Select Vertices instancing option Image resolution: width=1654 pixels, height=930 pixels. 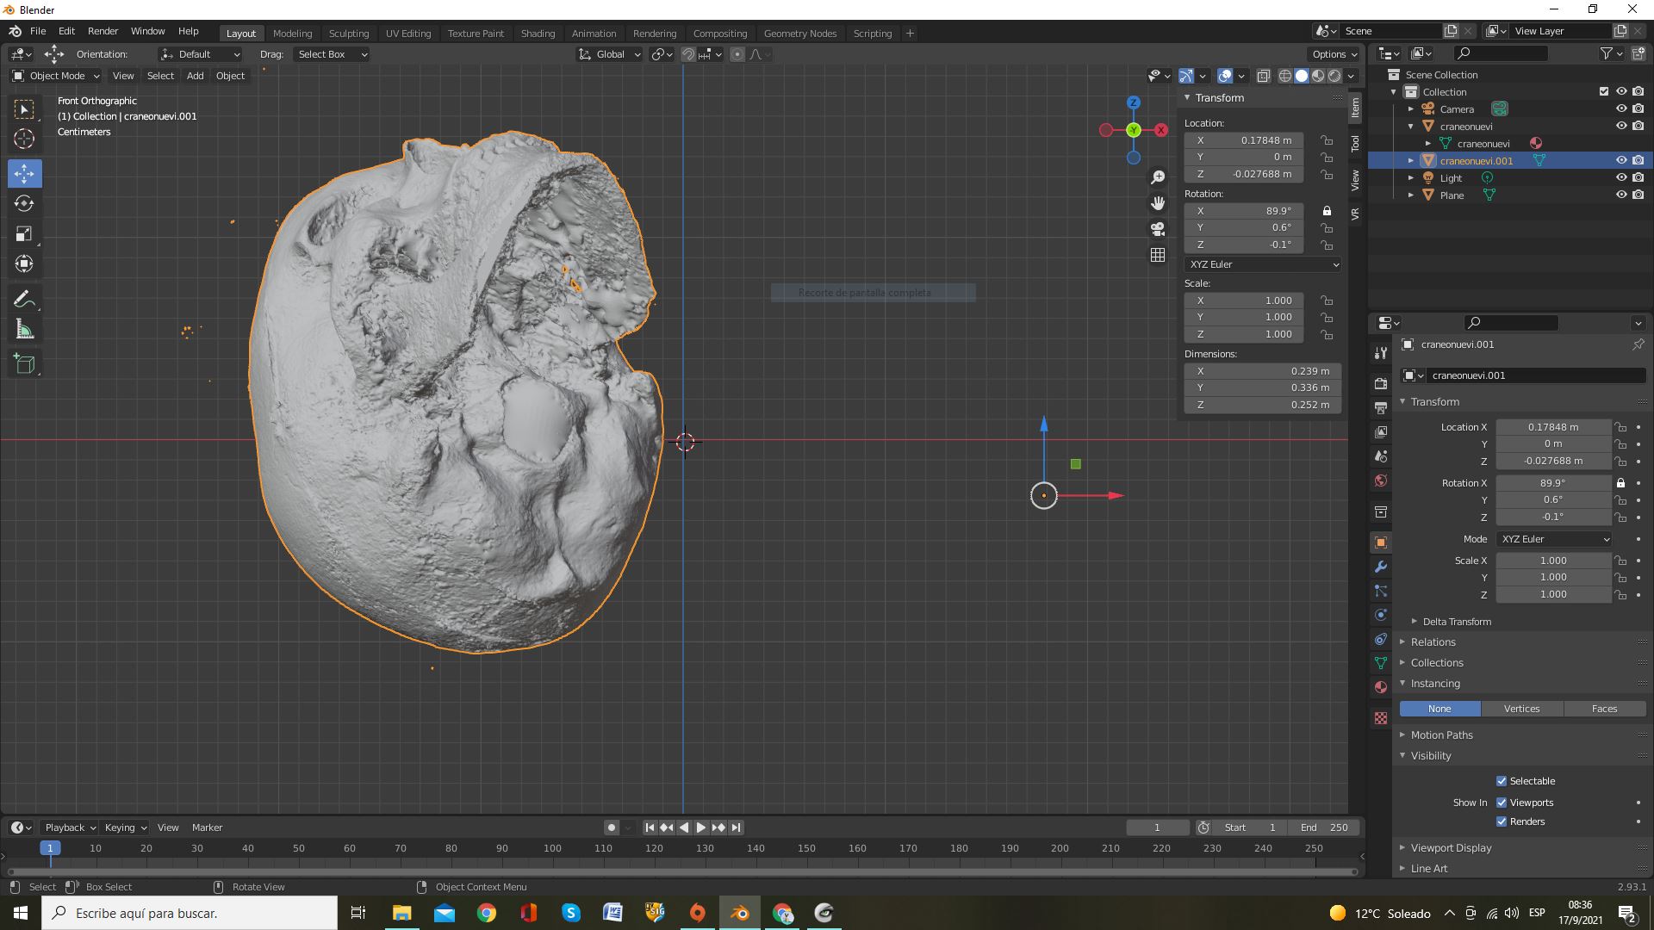(1521, 709)
